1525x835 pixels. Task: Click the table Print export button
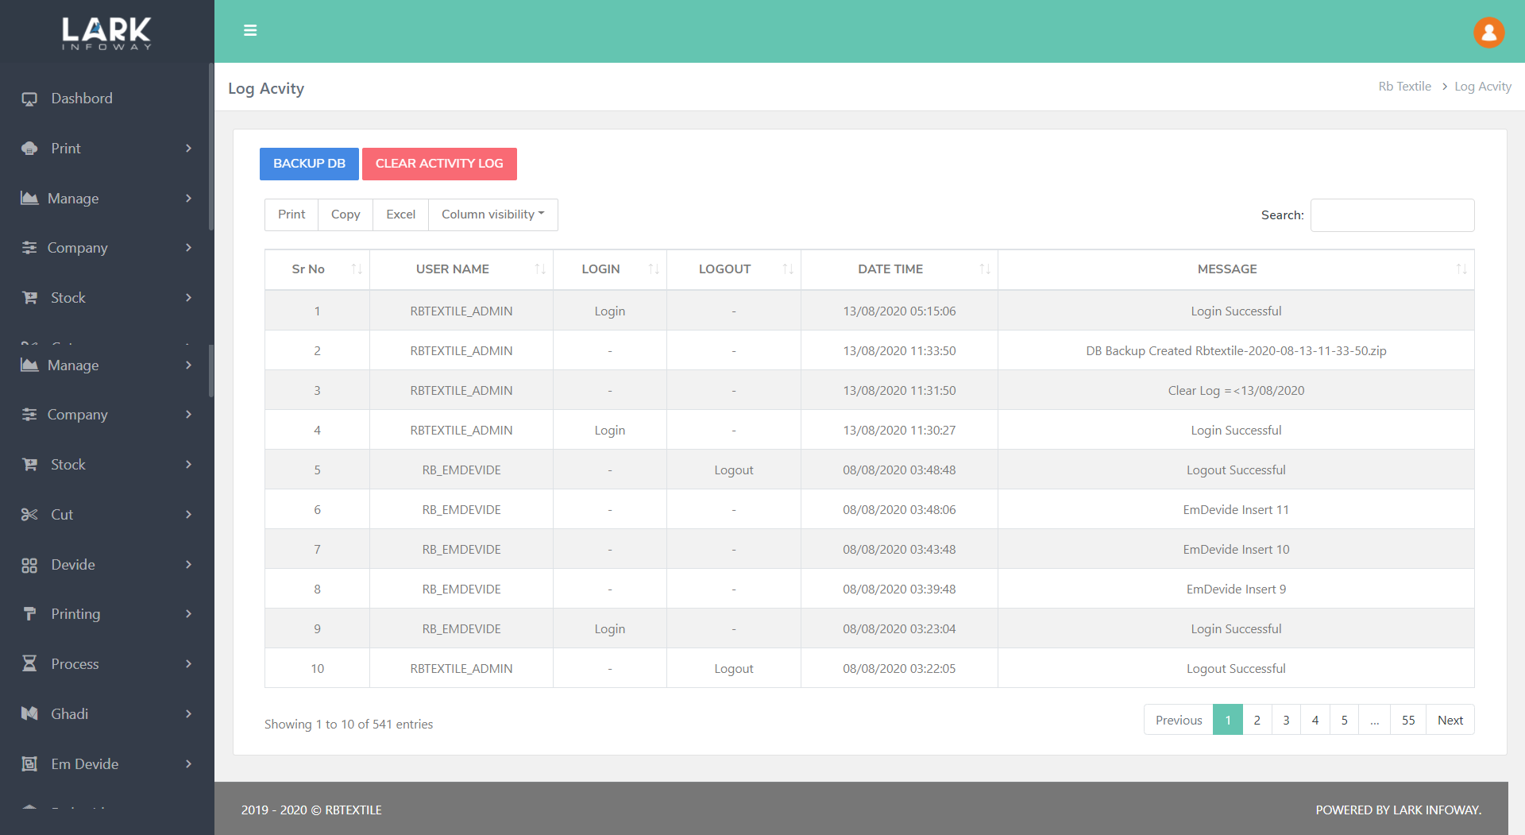click(x=291, y=215)
